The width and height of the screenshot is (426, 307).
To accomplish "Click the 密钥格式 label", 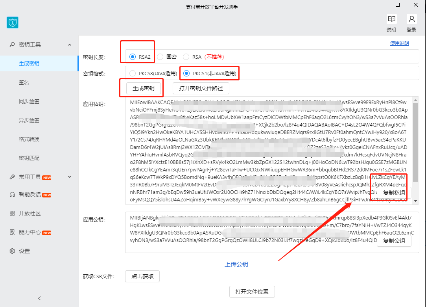I will [x=94, y=74].
